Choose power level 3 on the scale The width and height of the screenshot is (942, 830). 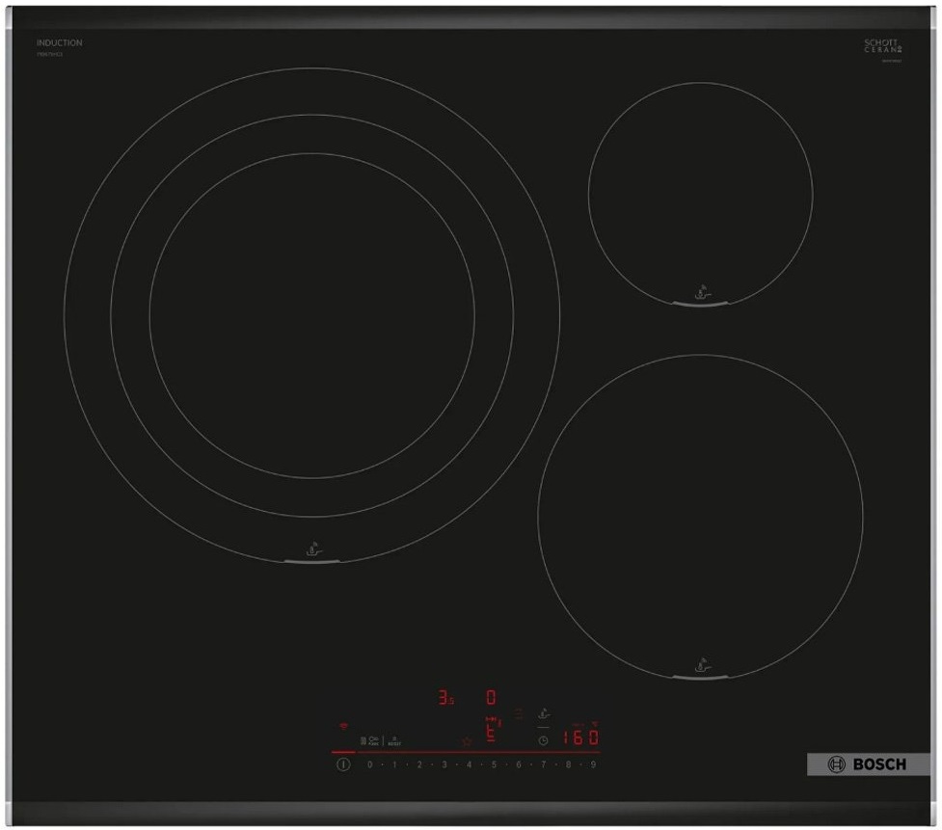pos(444,764)
